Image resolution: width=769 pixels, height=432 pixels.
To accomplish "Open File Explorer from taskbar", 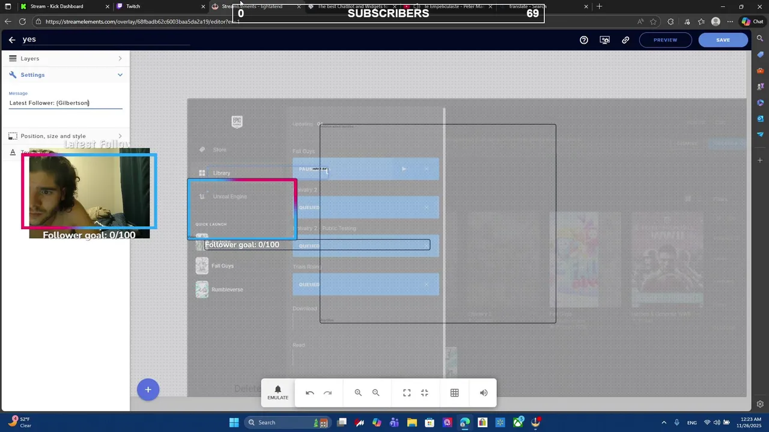I will 412,422.
